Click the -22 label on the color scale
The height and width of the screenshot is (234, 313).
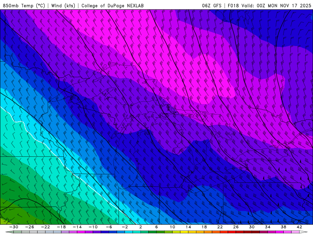pyautogui.click(x=45, y=227)
